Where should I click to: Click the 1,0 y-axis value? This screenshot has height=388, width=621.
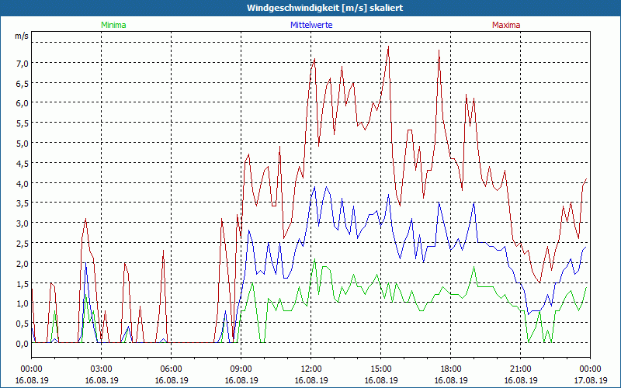tap(22, 303)
